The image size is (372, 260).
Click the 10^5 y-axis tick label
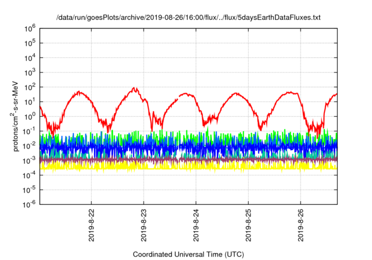(30, 43)
